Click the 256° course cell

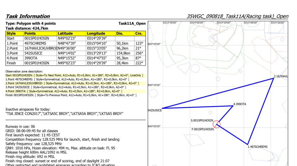tap(139, 53)
